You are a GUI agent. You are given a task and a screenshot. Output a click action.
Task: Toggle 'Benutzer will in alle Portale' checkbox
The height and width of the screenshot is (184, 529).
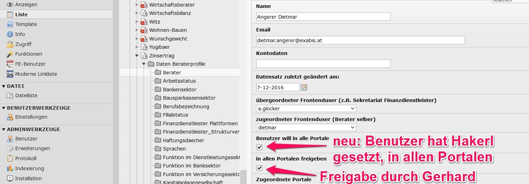[259, 147]
